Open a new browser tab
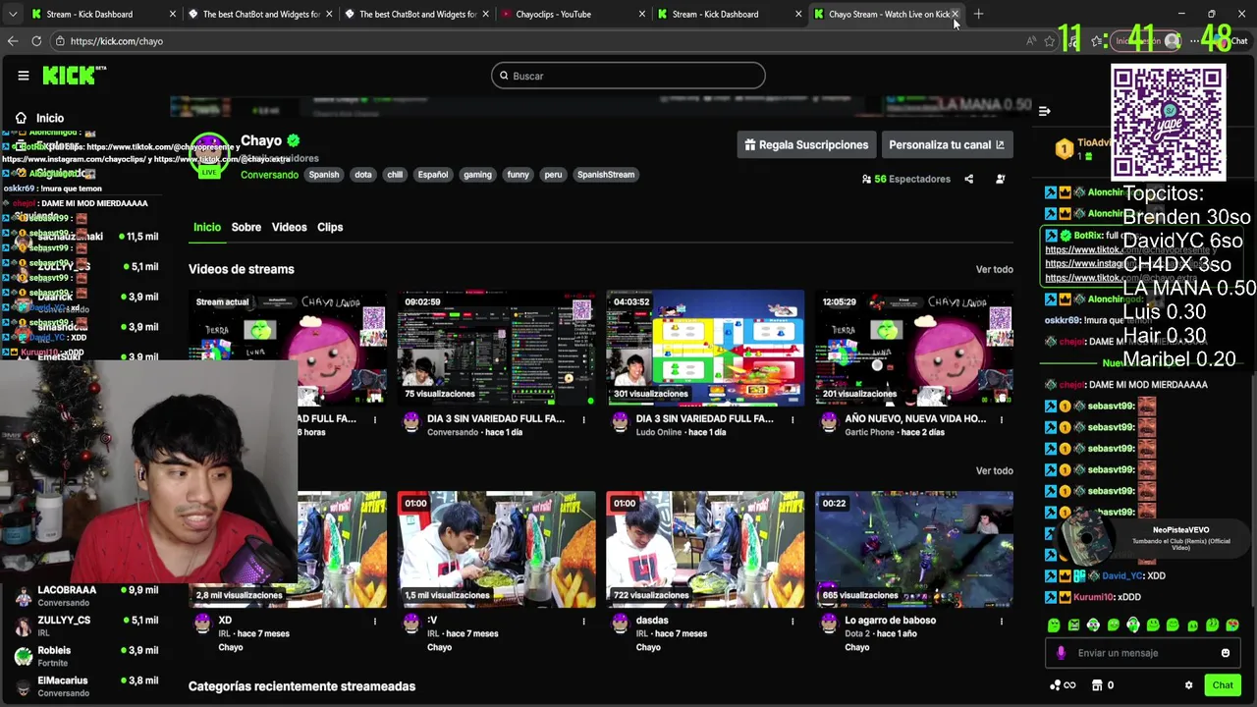This screenshot has width=1257, height=707. (x=978, y=14)
